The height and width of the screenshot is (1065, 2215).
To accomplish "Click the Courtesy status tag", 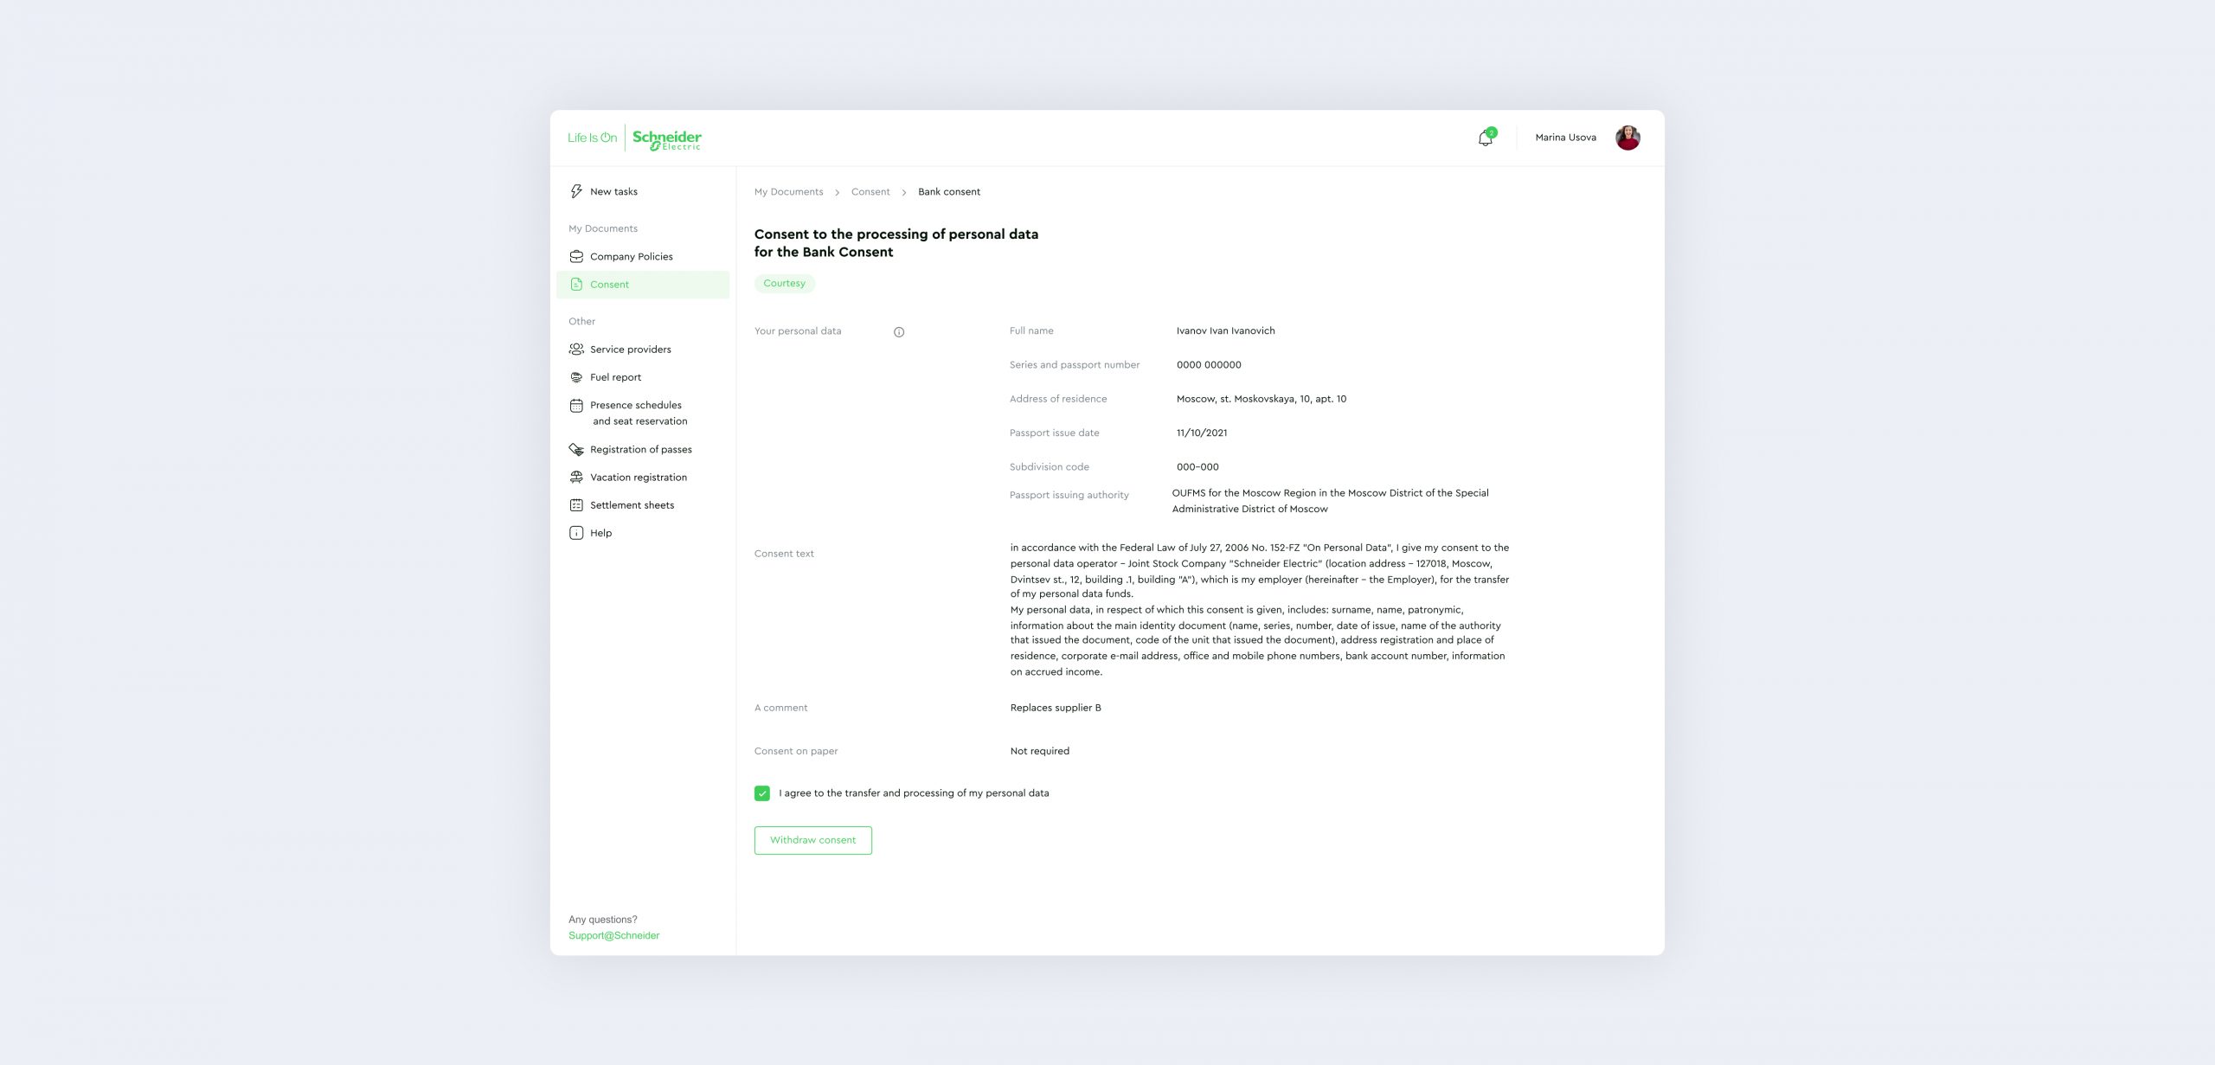I will point(784,284).
